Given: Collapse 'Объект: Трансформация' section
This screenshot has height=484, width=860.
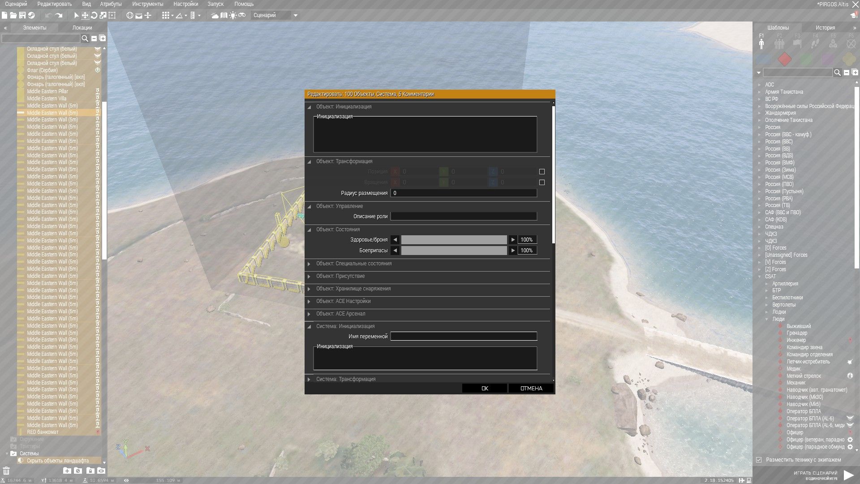Looking at the screenshot, I should tap(309, 162).
